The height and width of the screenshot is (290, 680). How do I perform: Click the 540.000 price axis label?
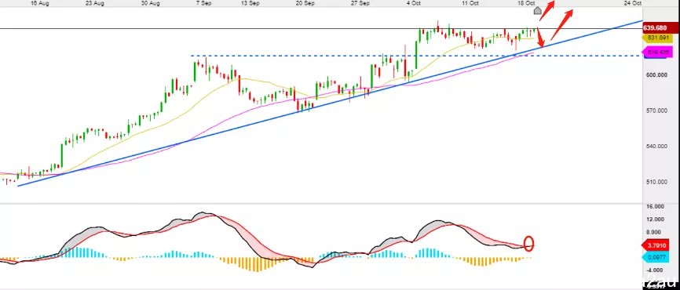(x=656, y=147)
